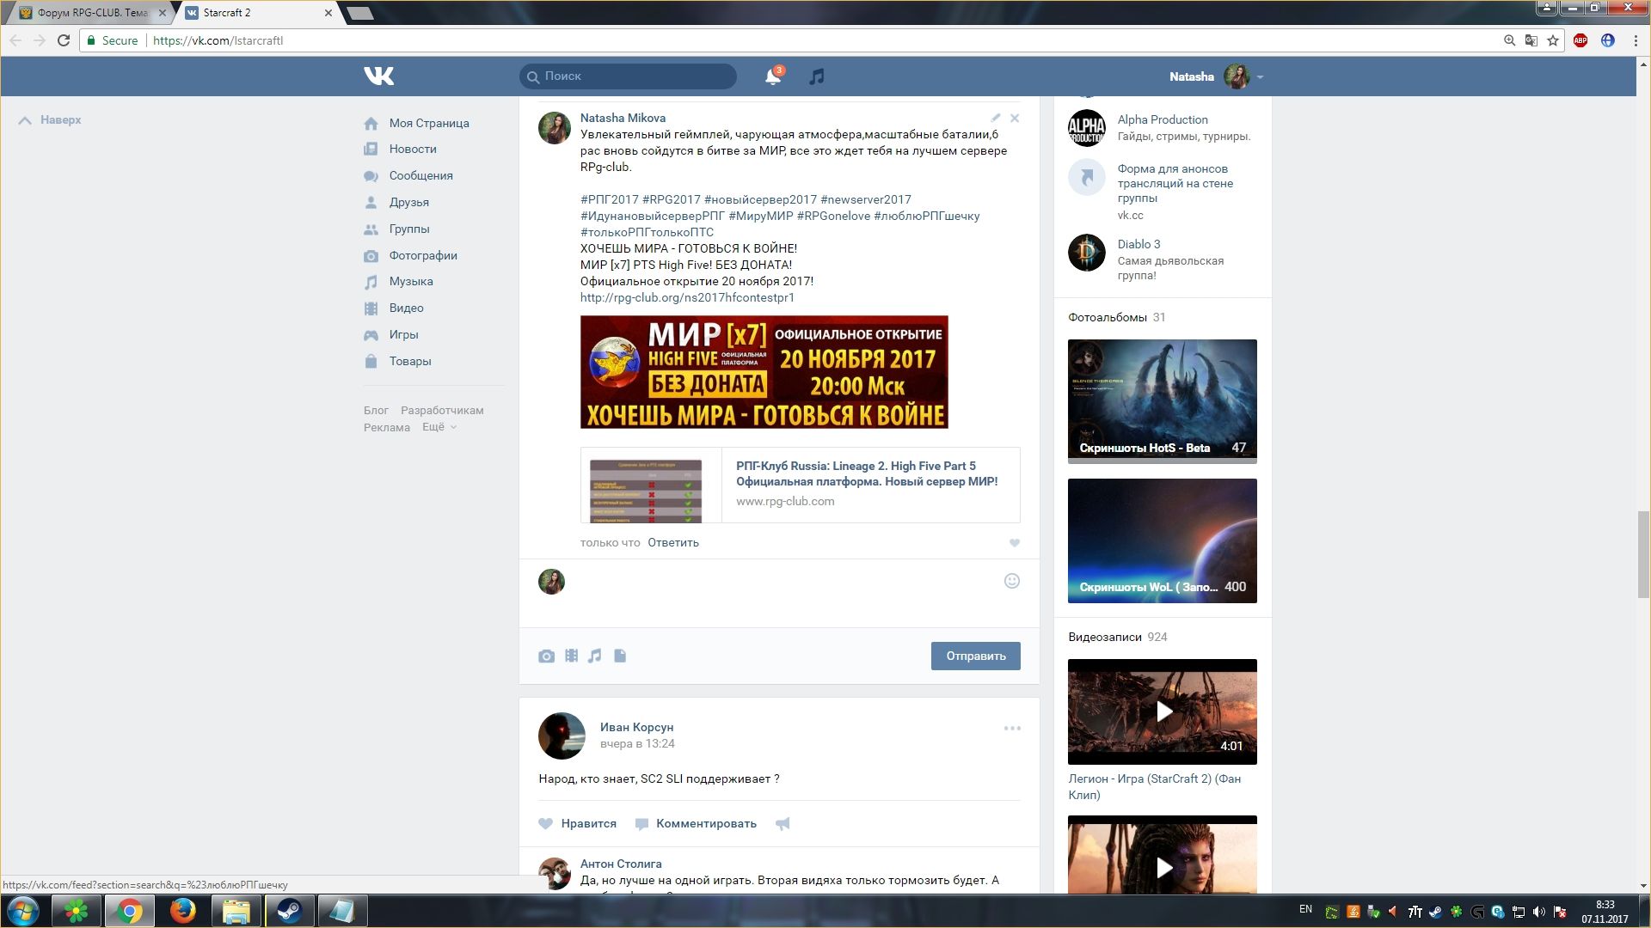Delete the Natasha Mikova comment with X

(x=1015, y=119)
